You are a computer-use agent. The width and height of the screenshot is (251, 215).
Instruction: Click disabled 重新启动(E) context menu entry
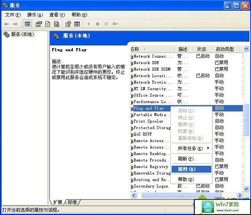coord(191,138)
